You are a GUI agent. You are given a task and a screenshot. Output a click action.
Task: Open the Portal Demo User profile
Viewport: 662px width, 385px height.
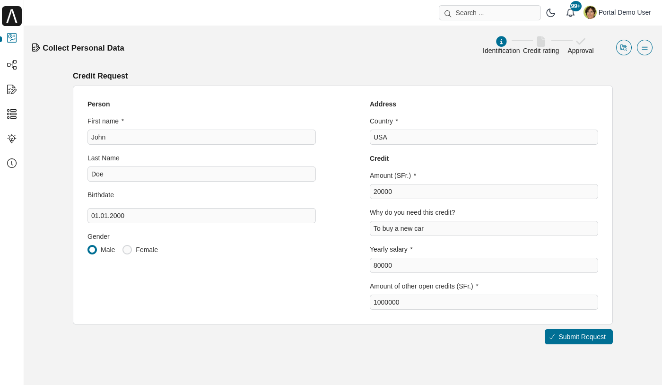tap(617, 12)
